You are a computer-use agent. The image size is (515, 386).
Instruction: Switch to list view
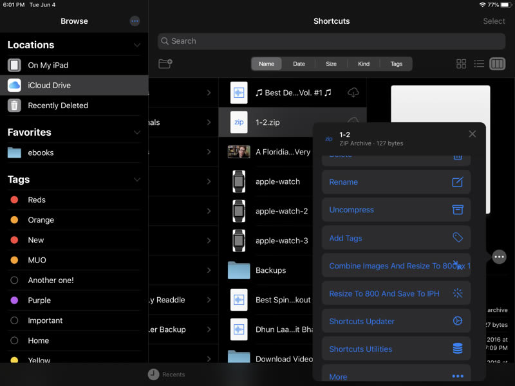click(479, 64)
